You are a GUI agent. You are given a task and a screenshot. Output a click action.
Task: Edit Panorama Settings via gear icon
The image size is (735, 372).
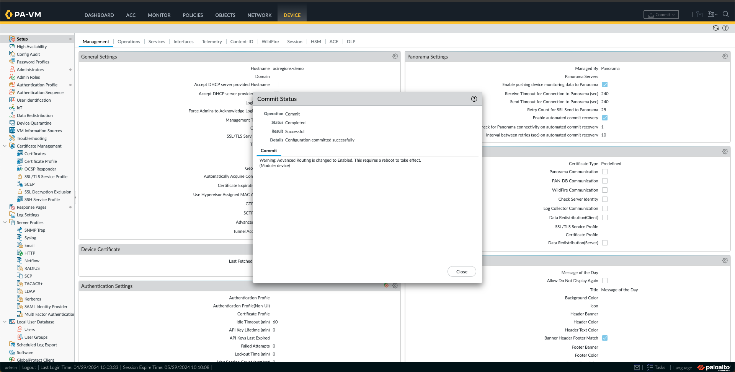point(725,57)
